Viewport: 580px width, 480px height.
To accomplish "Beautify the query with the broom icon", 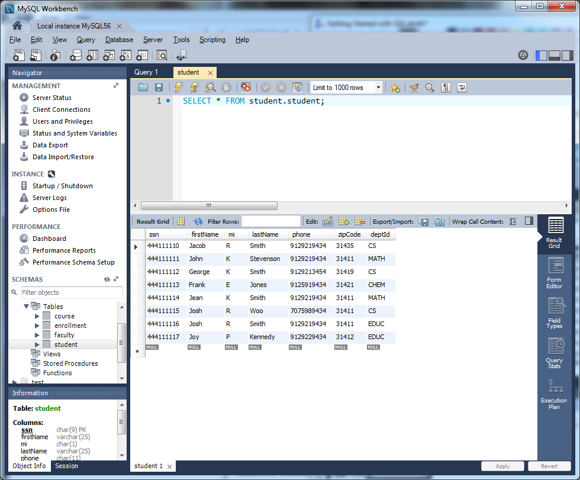I will pyautogui.click(x=414, y=88).
